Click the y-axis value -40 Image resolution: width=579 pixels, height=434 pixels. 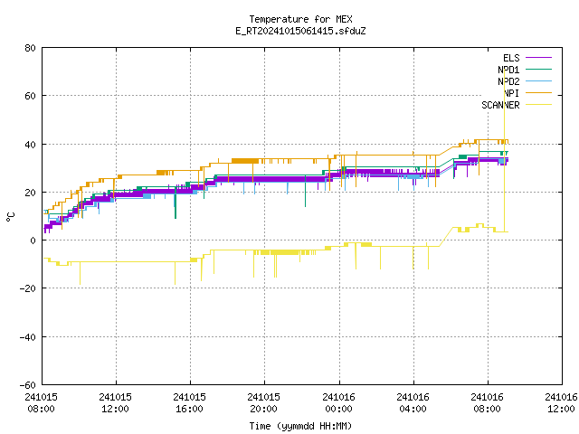click(x=28, y=337)
